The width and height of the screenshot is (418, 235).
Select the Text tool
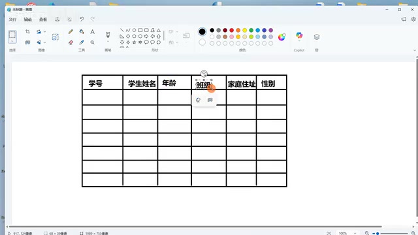(92, 32)
